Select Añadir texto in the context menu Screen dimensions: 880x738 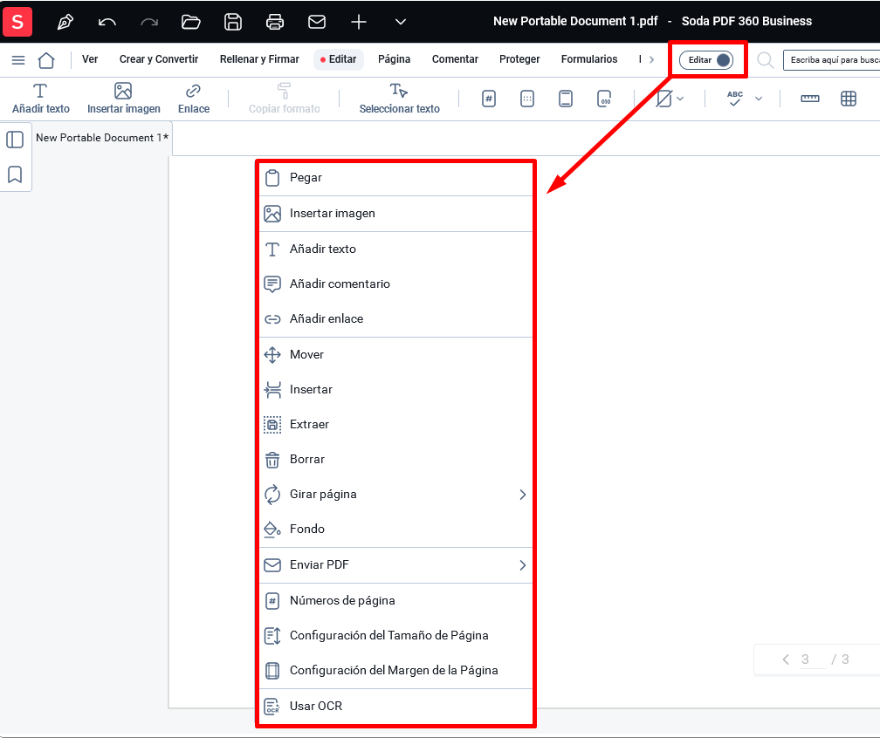pos(395,249)
